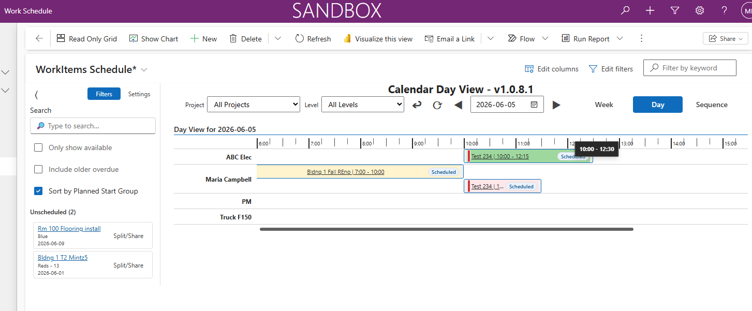Open the Level dropdown

tap(363, 105)
